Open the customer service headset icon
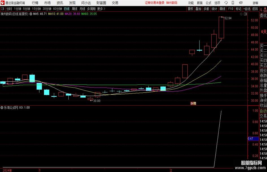 click(226, 3)
